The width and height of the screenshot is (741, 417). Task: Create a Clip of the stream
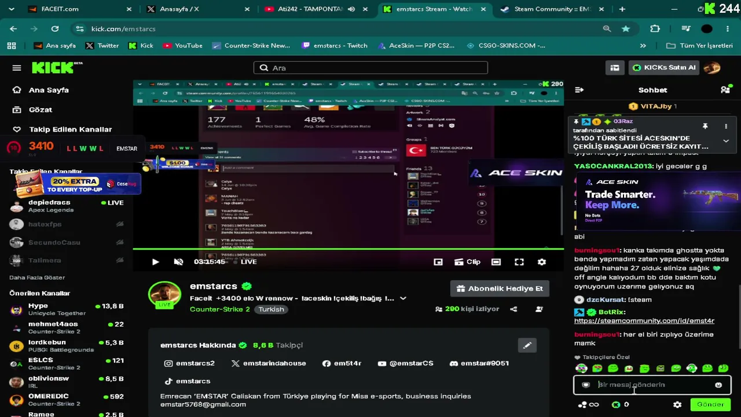click(468, 262)
